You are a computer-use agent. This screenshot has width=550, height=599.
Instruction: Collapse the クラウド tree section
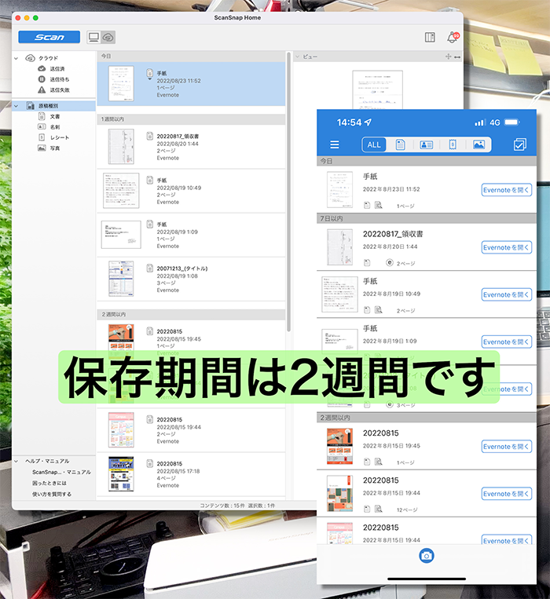[x=16, y=58]
